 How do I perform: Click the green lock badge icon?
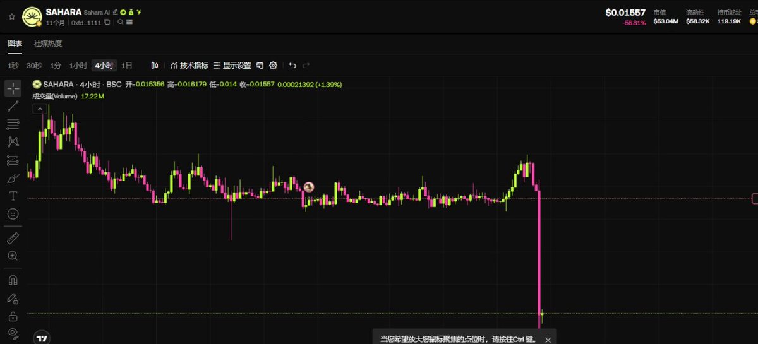pyautogui.click(x=131, y=12)
